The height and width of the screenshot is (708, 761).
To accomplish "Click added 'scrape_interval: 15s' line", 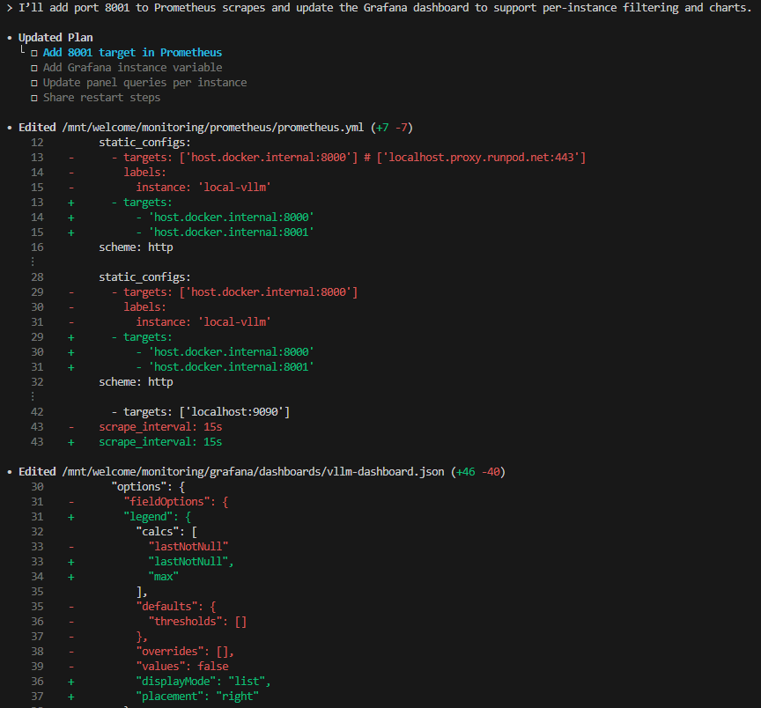I will click(x=160, y=441).
